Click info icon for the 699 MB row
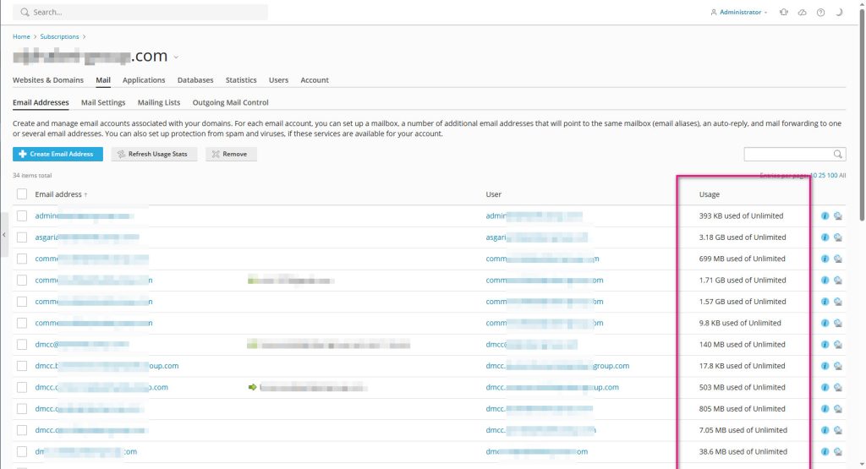 825,259
